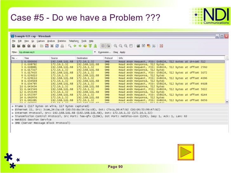This screenshot has height=173, width=231.
Task: Select packet 3 at offset 2560
Action: coord(118,67)
